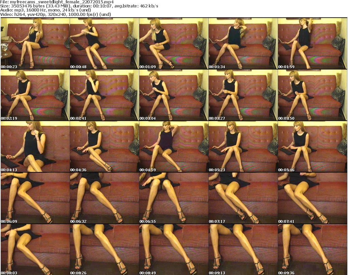The height and width of the screenshot is (275, 348).
Task: Select the thumbnail at 00:04:59
Action: (x=174, y=146)
